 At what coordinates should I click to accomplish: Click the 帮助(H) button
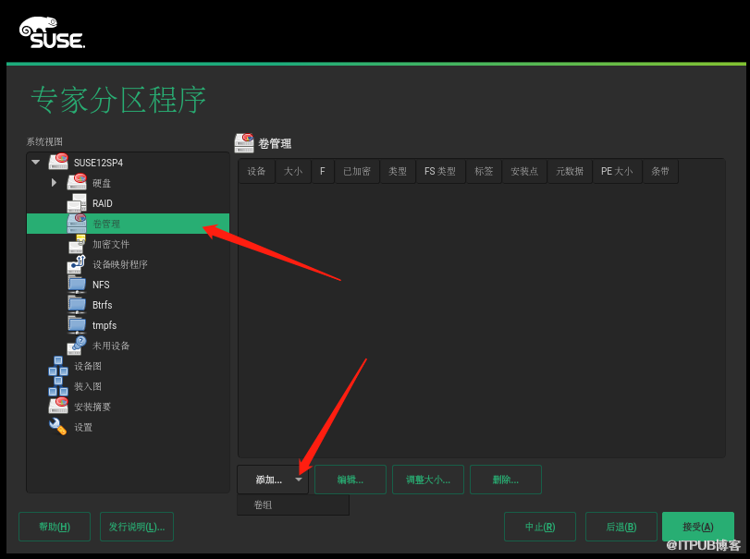click(x=55, y=527)
